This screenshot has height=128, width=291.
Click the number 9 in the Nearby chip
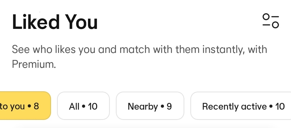pyautogui.click(x=169, y=106)
